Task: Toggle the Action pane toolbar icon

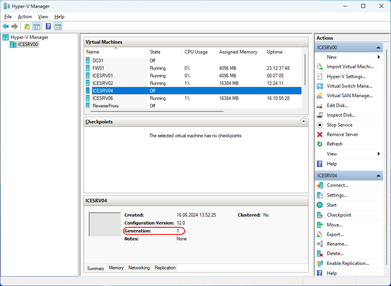Action: (x=58, y=26)
